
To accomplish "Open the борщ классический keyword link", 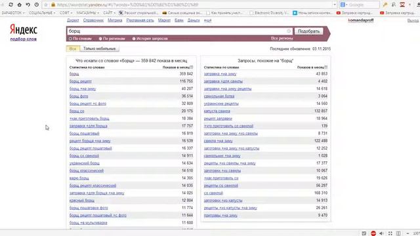I will [86, 170].
